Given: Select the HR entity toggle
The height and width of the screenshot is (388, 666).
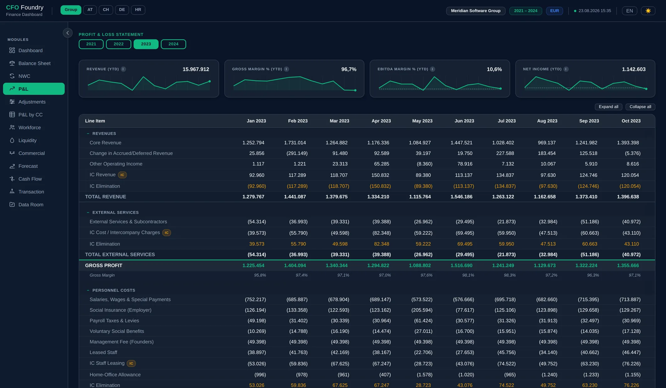Looking at the screenshot, I should point(138,10).
